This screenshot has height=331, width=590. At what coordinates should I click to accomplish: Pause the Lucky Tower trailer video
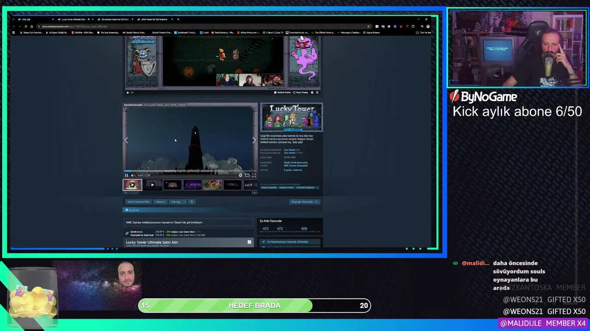click(126, 175)
